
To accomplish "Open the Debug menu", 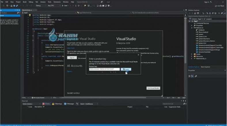I will [31, 2].
